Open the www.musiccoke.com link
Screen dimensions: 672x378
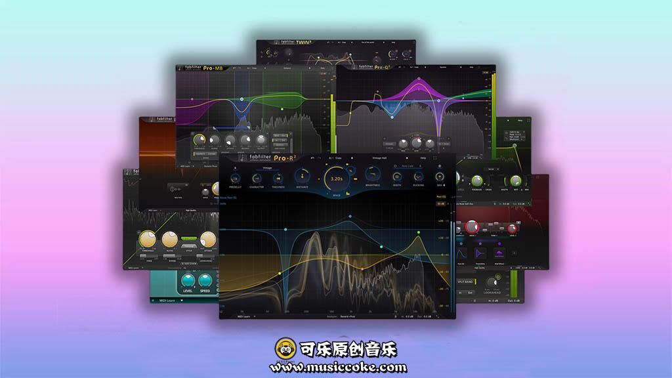pos(338,367)
